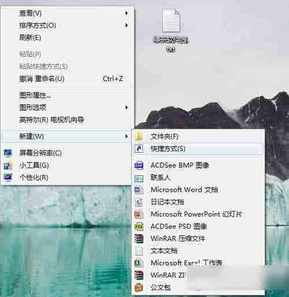The height and width of the screenshot is (297, 289).
Task: Click the personalize icon beside 个性化(R)
Action: click(8, 177)
